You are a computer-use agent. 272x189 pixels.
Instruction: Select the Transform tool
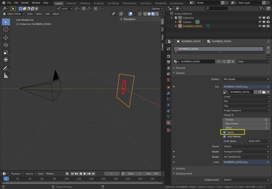click(6, 60)
